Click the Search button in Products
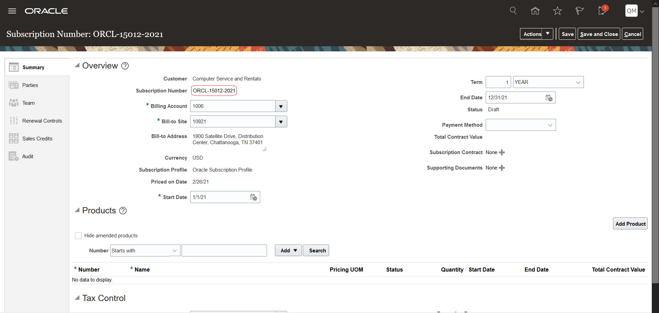Screen dimensions: 659x313 click(x=316, y=250)
